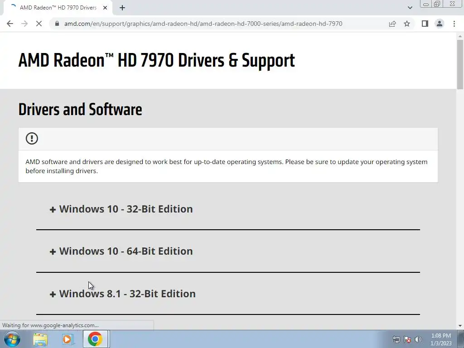The width and height of the screenshot is (464, 348).
Task: Click the Waiting for www.google-analytics.com status text
Action: (50, 325)
